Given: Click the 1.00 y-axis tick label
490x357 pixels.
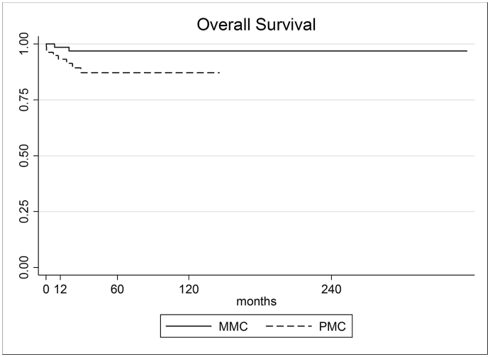Looking at the screenshot, I should (x=24, y=44).
